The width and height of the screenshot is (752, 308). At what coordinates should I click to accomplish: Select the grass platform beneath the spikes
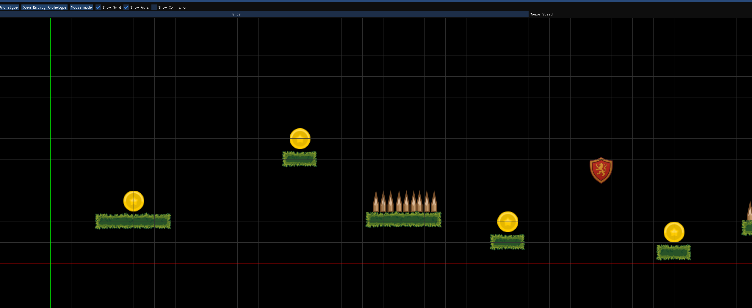coord(403,220)
